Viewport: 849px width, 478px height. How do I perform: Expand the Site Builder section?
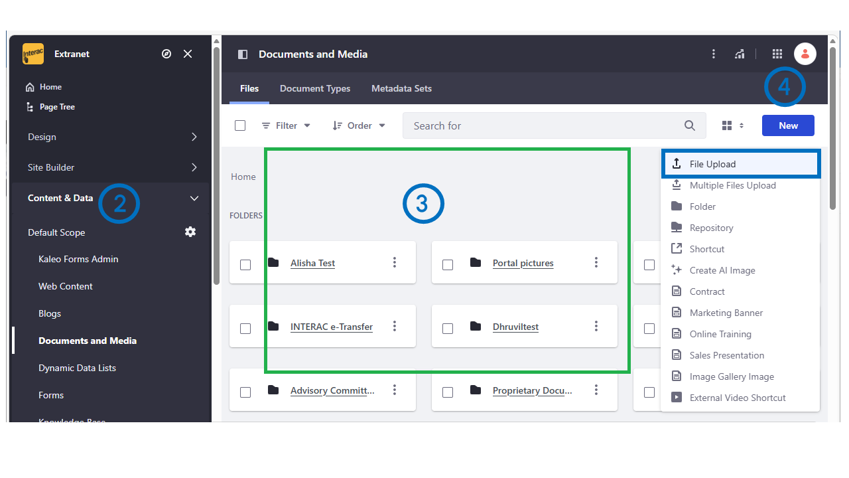(111, 167)
